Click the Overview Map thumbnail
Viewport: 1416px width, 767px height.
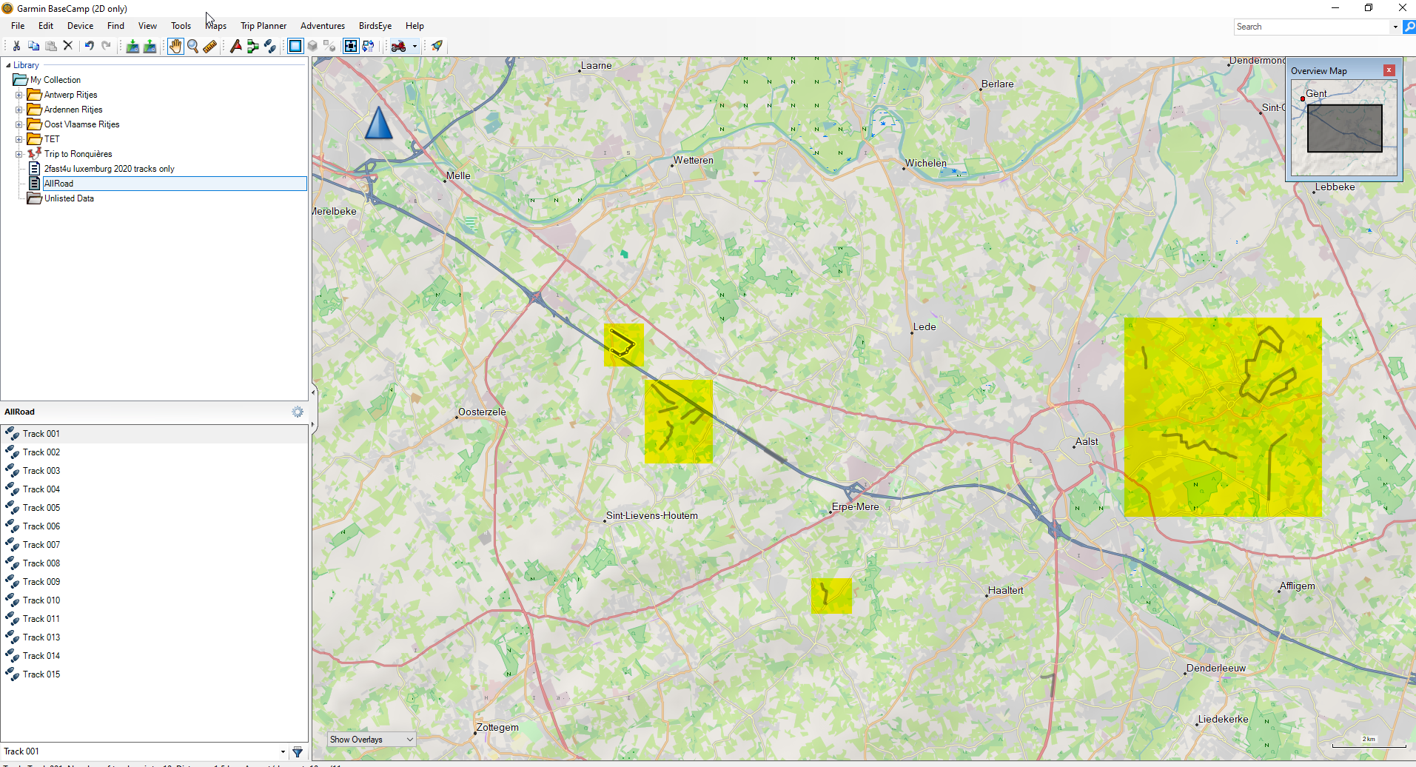click(1344, 127)
